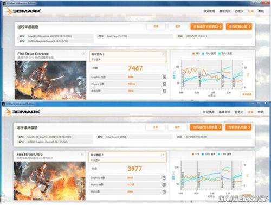Click the 3DMark logo in the bottom window
This screenshot has height=205, width=271.
point(23,112)
